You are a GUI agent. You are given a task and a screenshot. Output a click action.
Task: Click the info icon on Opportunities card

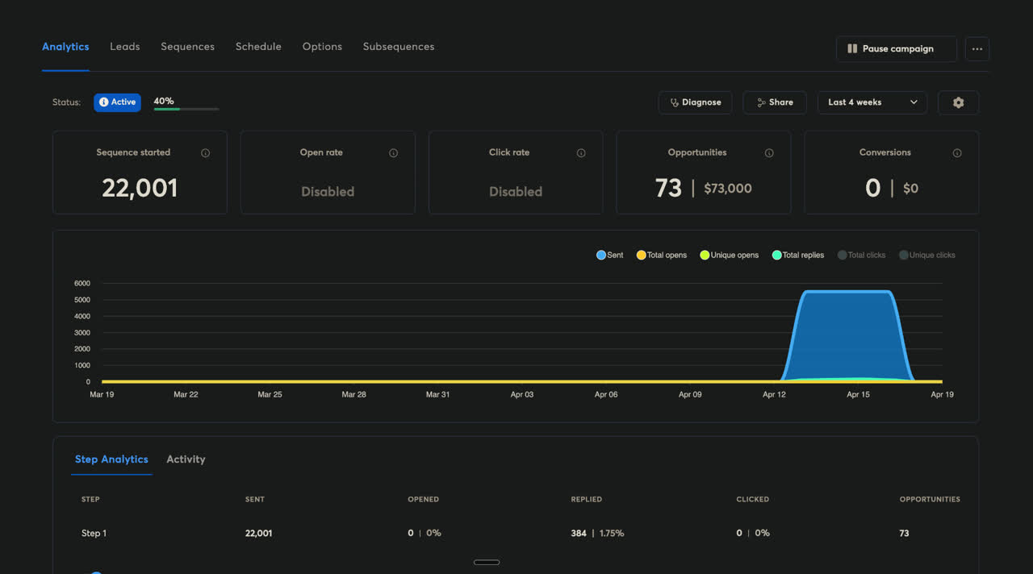[769, 152]
